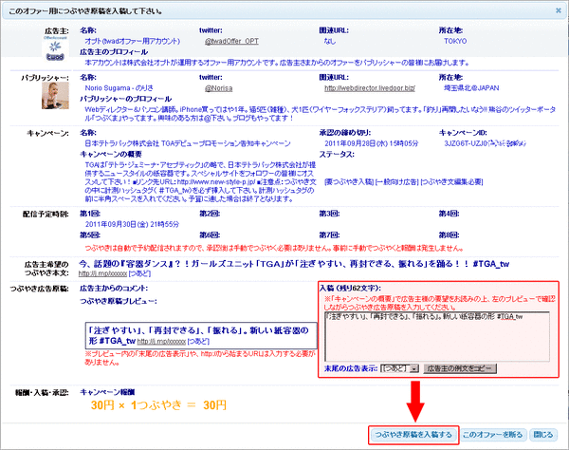The image size is (569, 450).
Task: Click the tweet draft text area
Action: click(437, 337)
